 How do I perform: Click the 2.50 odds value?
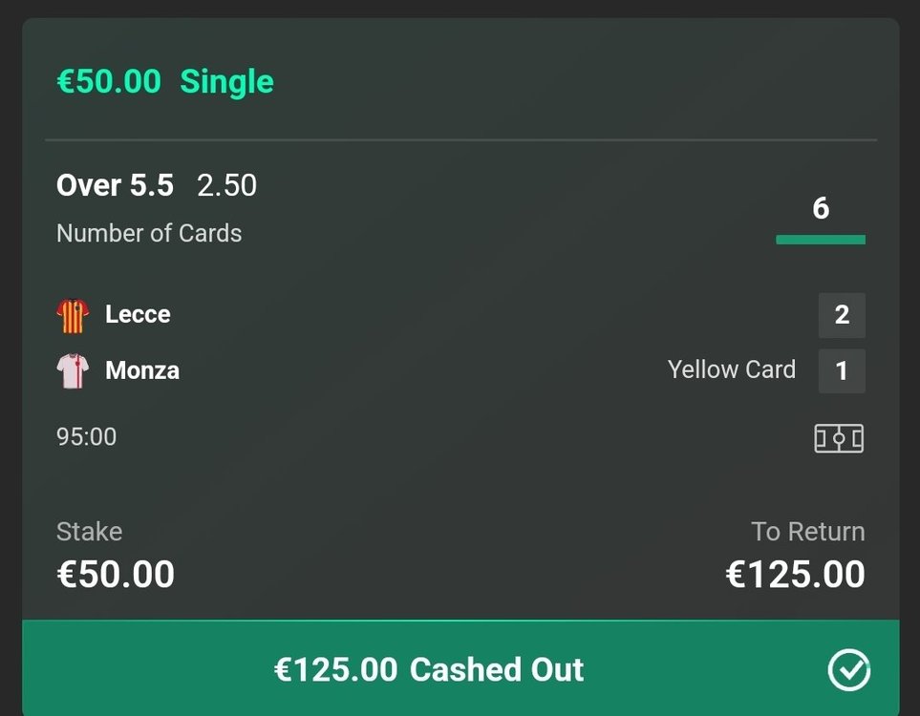tap(226, 185)
